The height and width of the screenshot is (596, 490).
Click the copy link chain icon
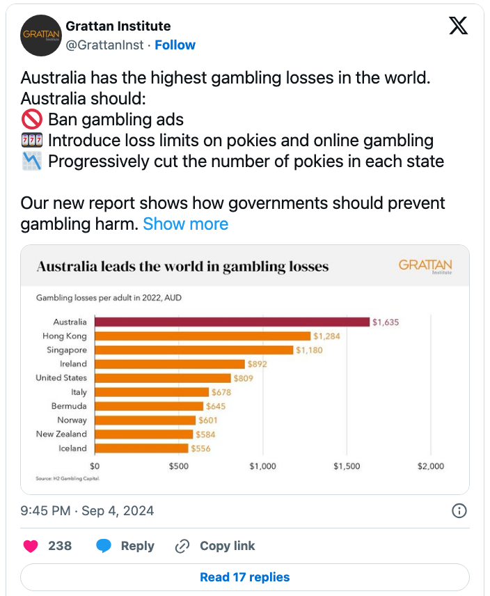tap(183, 546)
